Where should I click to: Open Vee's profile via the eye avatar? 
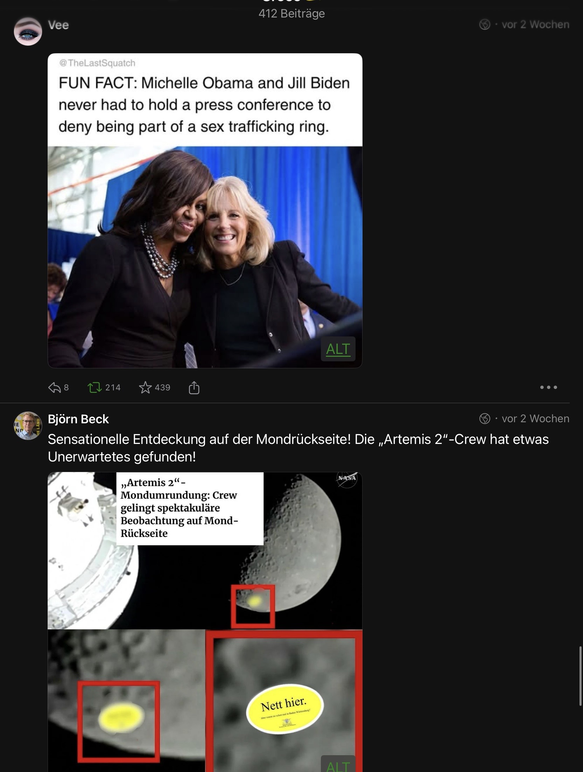pyautogui.click(x=28, y=32)
